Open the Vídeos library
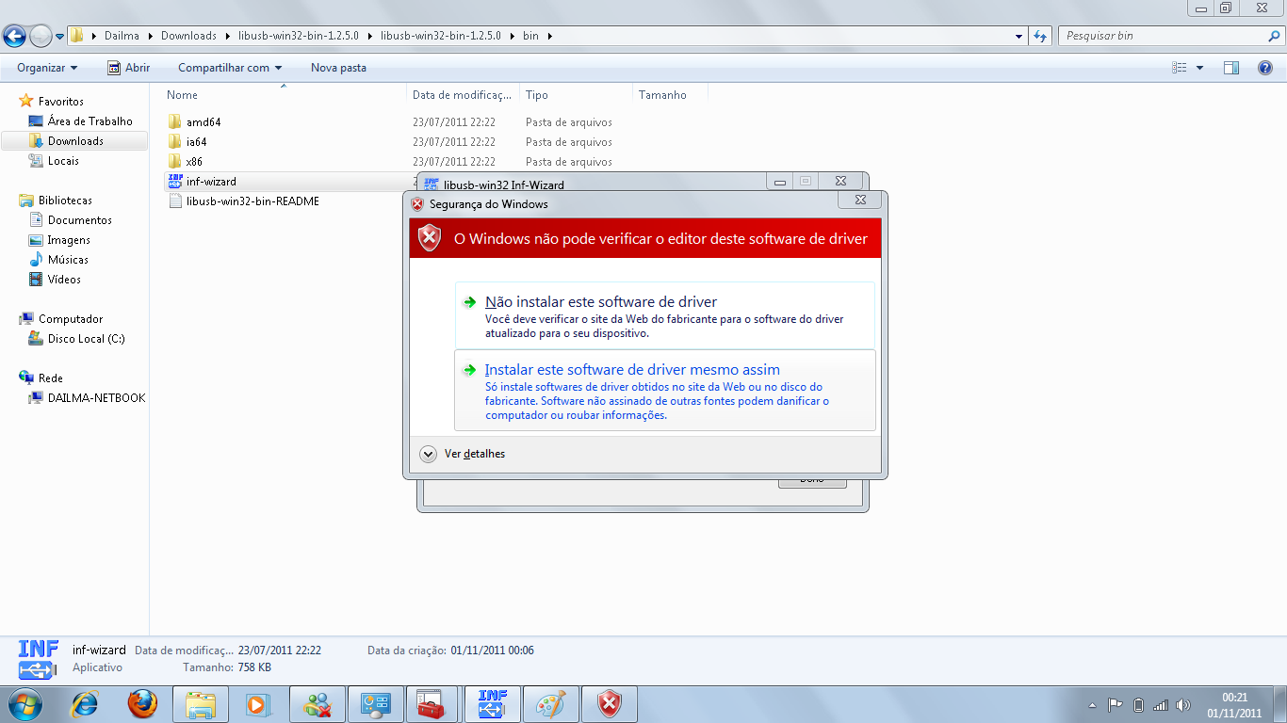Viewport: 1287px width, 723px height. point(64,280)
